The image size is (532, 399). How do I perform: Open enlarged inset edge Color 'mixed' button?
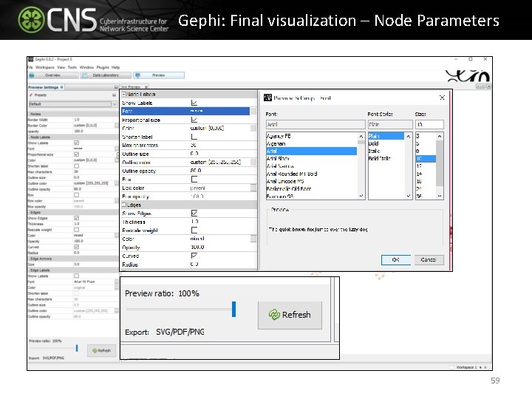pyautogui.click(x=253, y=239)
